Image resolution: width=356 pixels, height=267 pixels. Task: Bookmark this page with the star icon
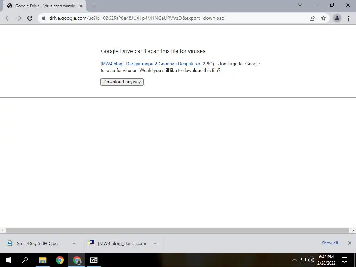[x=323, y=18]
